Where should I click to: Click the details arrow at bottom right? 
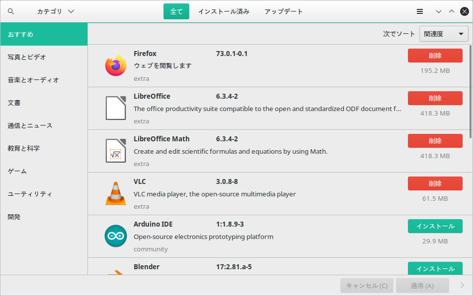pyautogui.click(x=462, y=285)
